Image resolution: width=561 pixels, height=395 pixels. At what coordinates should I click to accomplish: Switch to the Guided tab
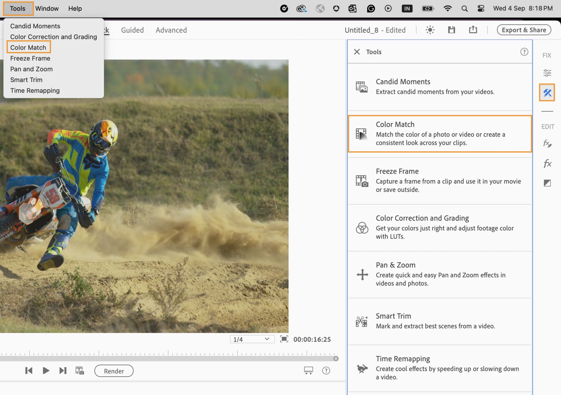pyautogui.click(x=132, y=30)
